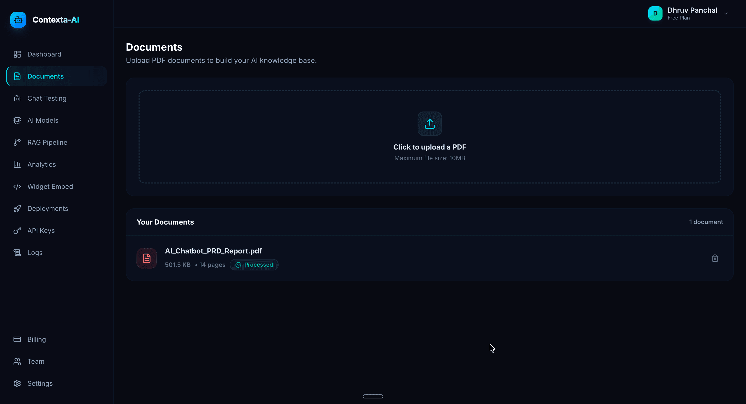
Task: Select Widget Embed menu item
Action: 57,187
